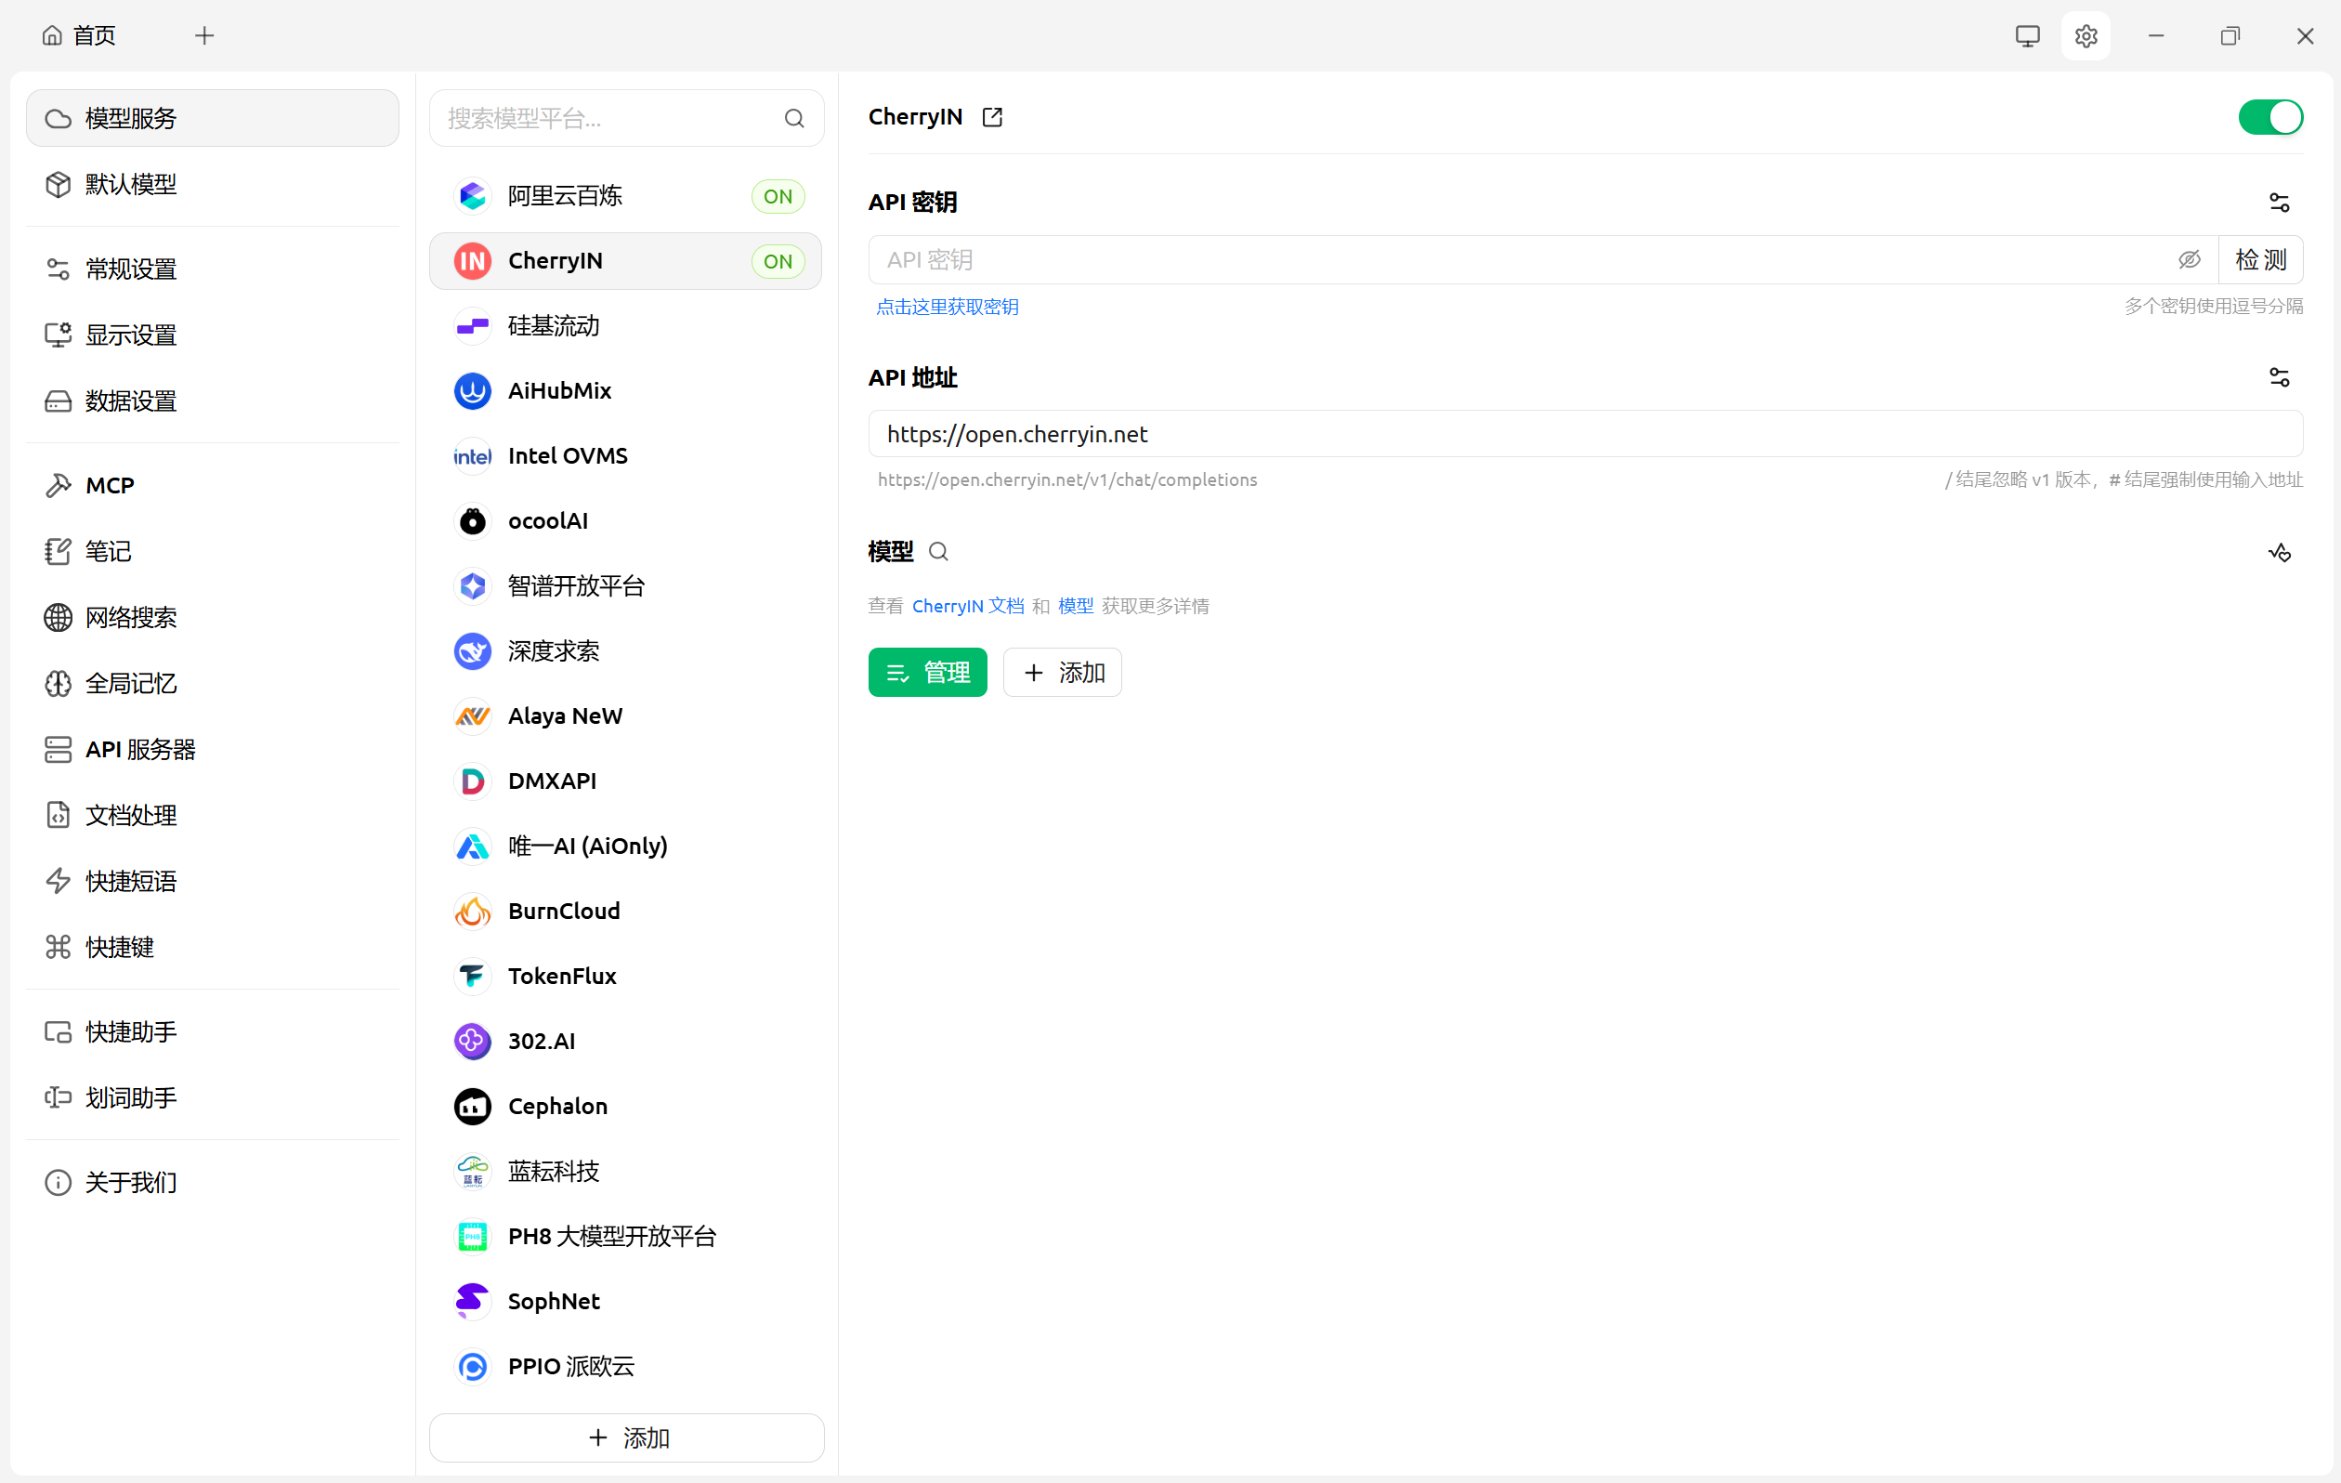Go to 首页 home tab

pyautogui.click(x=80, y=36)
